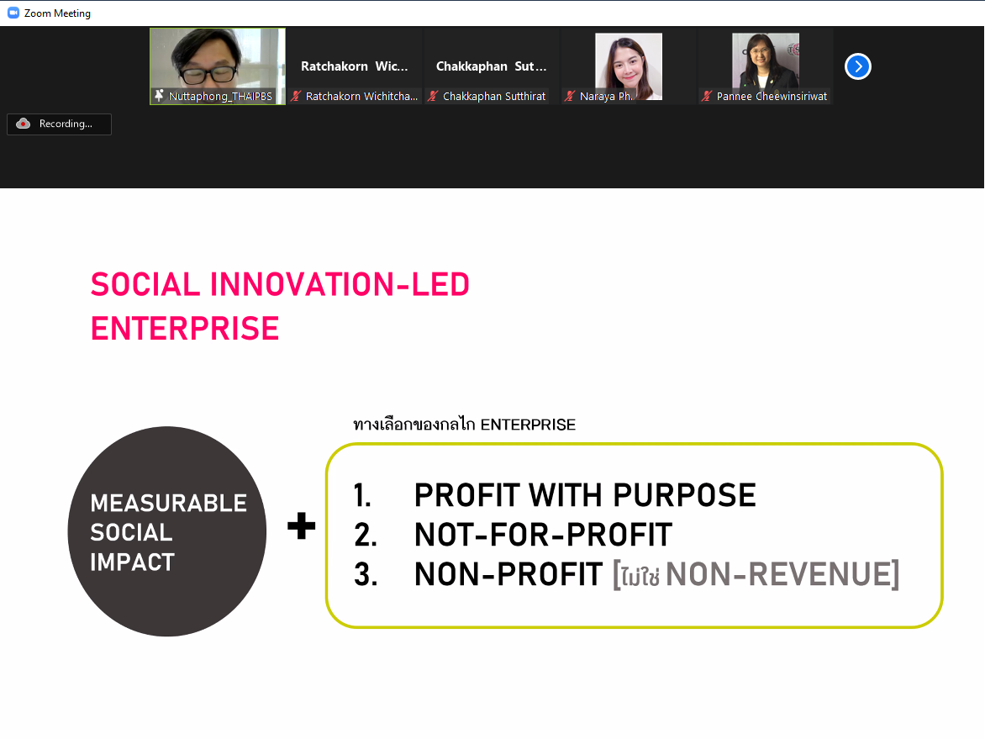The height and width of the screenshot is (739, 985).
Task: Click the next participants arrow button
Action: [x=857, y=66]
